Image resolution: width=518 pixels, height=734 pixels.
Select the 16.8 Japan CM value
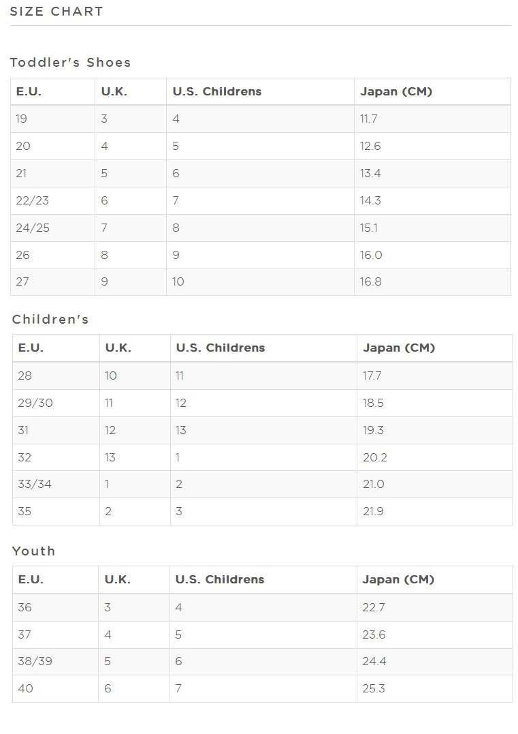pos(371,282)
